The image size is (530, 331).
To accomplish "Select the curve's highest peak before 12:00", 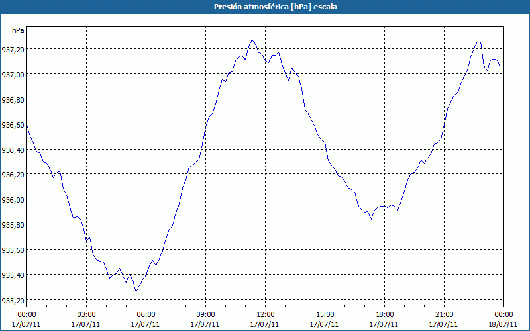I will tap(252, 40).
